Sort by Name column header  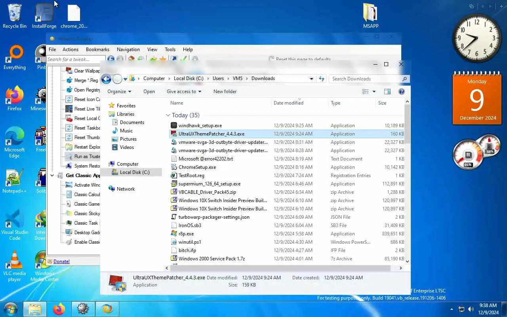pyautogui.click(x=177, y=103)
